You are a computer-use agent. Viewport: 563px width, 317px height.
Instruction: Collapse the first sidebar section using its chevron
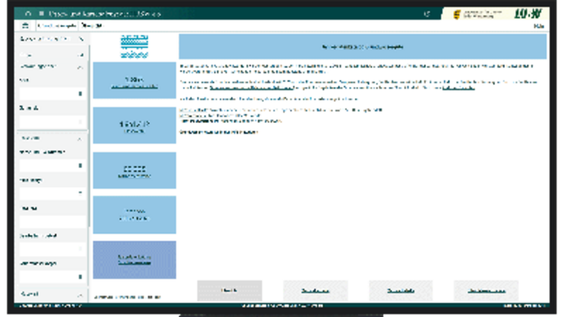pyautogui.click(x=81, y=55)
